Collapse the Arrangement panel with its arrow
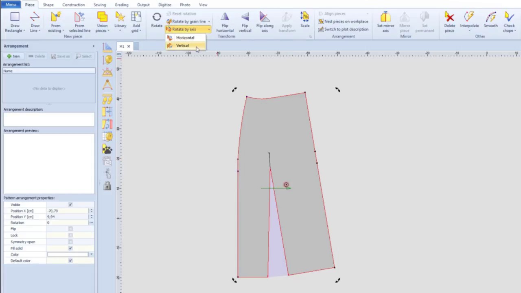This screenshot has width=521, height=293. 93,46
